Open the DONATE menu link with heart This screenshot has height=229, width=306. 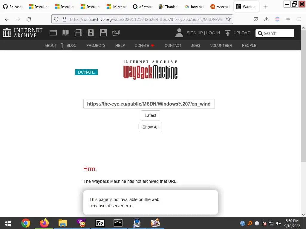pos(144,46)
